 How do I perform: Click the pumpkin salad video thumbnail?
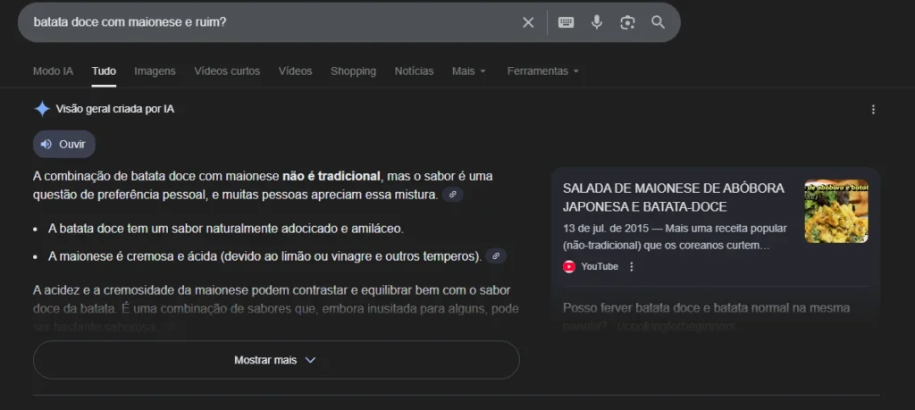pos(835,212)
